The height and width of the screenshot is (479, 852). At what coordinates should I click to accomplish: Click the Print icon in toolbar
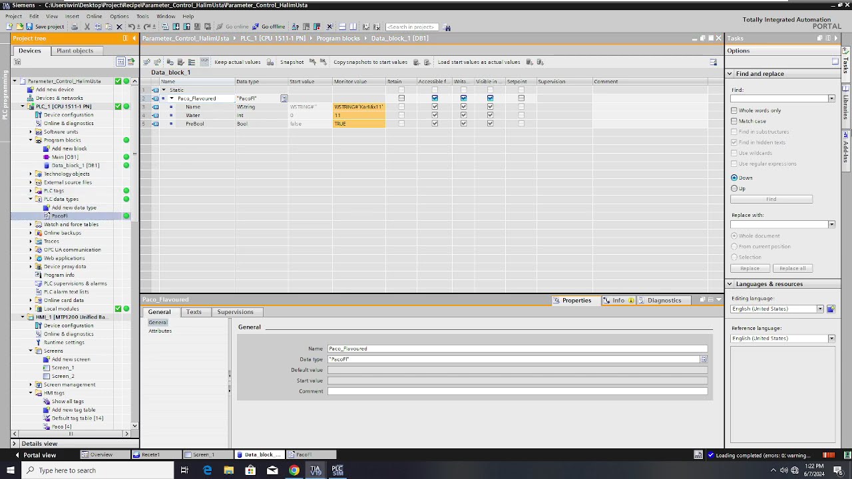coord(75,27)
